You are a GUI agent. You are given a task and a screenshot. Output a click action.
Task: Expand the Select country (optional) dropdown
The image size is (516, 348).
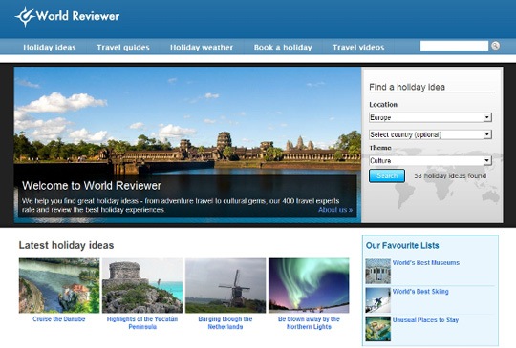pos(430,134)
